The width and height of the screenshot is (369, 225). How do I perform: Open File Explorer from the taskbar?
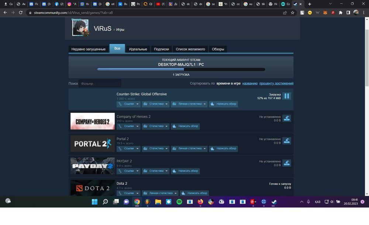[x=158, y=202]
